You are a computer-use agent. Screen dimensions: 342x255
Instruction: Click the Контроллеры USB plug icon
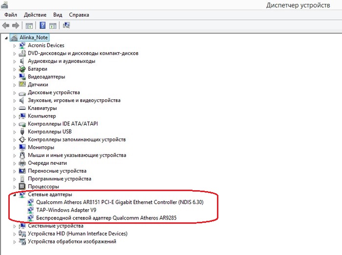coord(22,132)
